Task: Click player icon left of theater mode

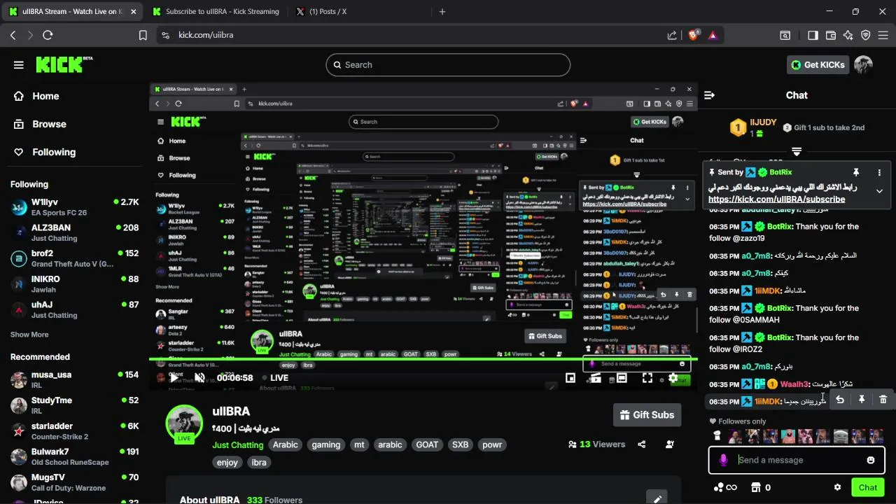Action: coord(596,378)
